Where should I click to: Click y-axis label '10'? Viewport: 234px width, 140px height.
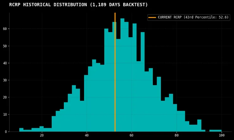tap(5, 114)
